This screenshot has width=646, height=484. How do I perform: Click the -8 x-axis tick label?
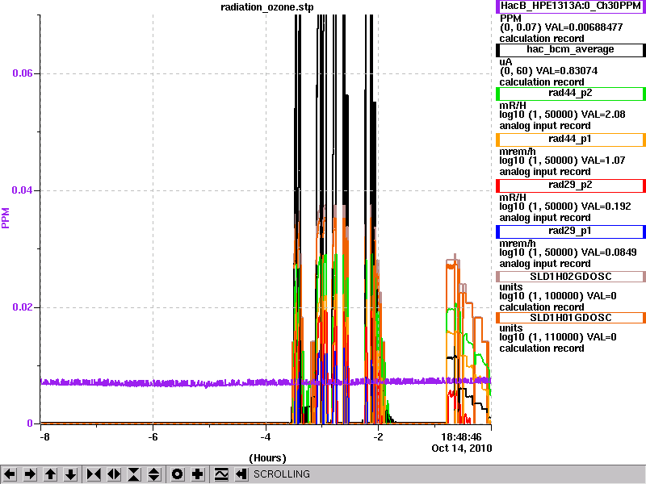coord(44,436)
